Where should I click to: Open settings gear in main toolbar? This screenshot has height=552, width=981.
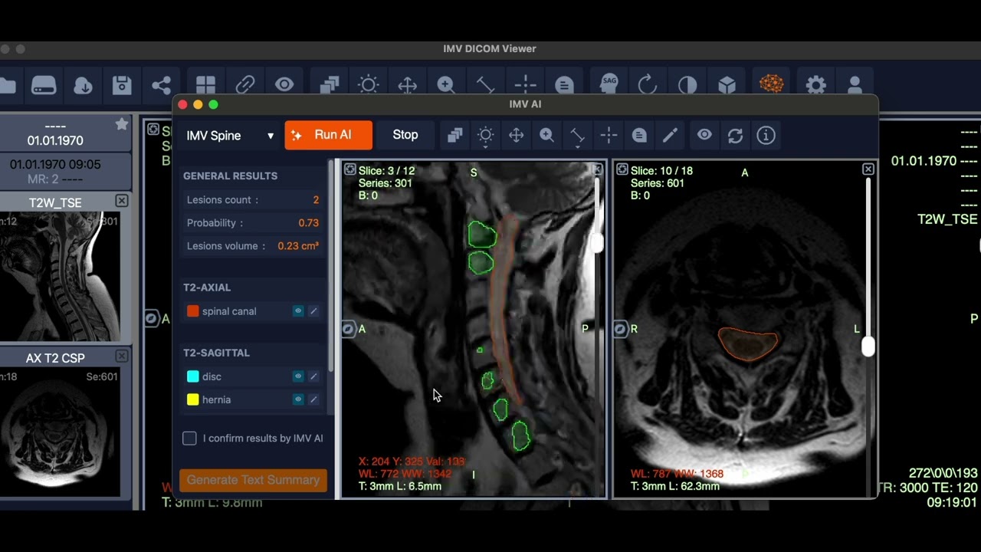tap(815, 85)
